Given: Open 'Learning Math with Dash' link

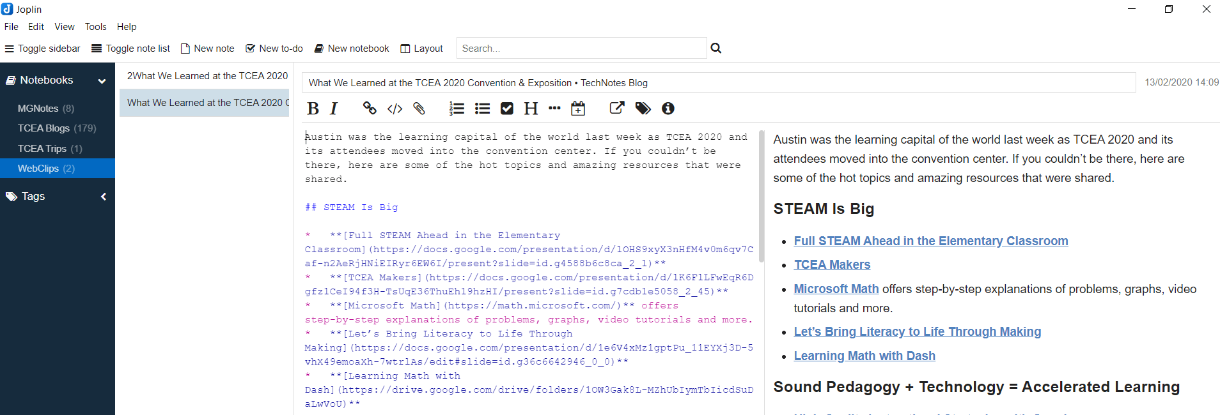Looking at the screenshot, I should [864, 356].
